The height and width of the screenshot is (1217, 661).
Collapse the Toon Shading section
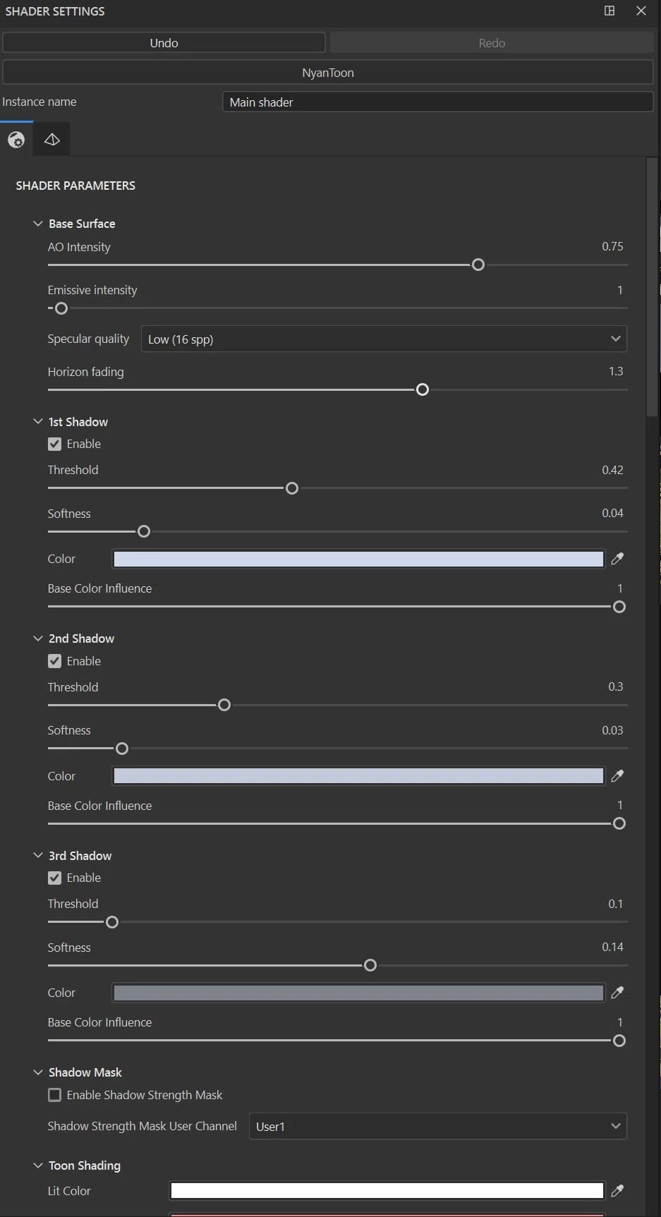pyautogui.click(x=38, y=1165)
